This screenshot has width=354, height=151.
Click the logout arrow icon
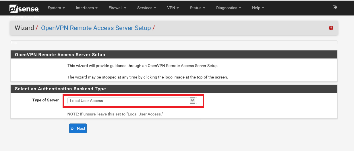[335, 7]
